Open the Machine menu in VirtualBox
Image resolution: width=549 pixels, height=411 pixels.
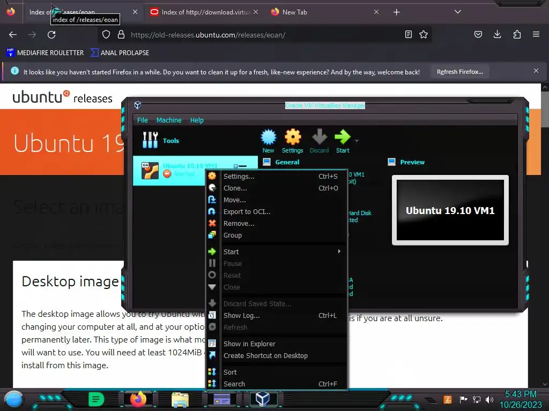tap(169, 120)
